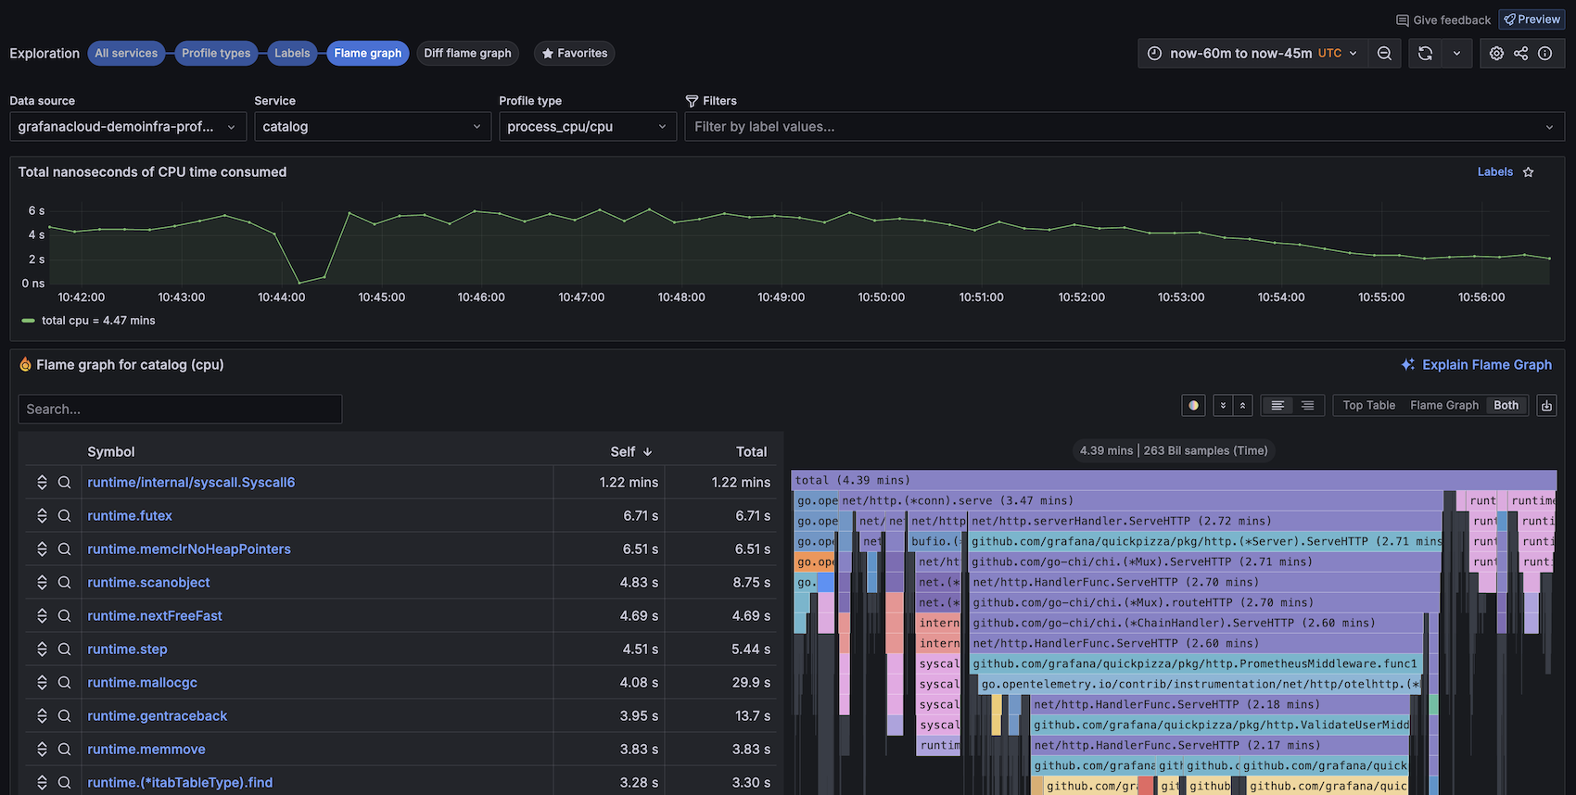Viewport: 1576px width, 795px height.
Task: Click the sparkle Explain Flame Graph icon
Action: coord(1408,365)
